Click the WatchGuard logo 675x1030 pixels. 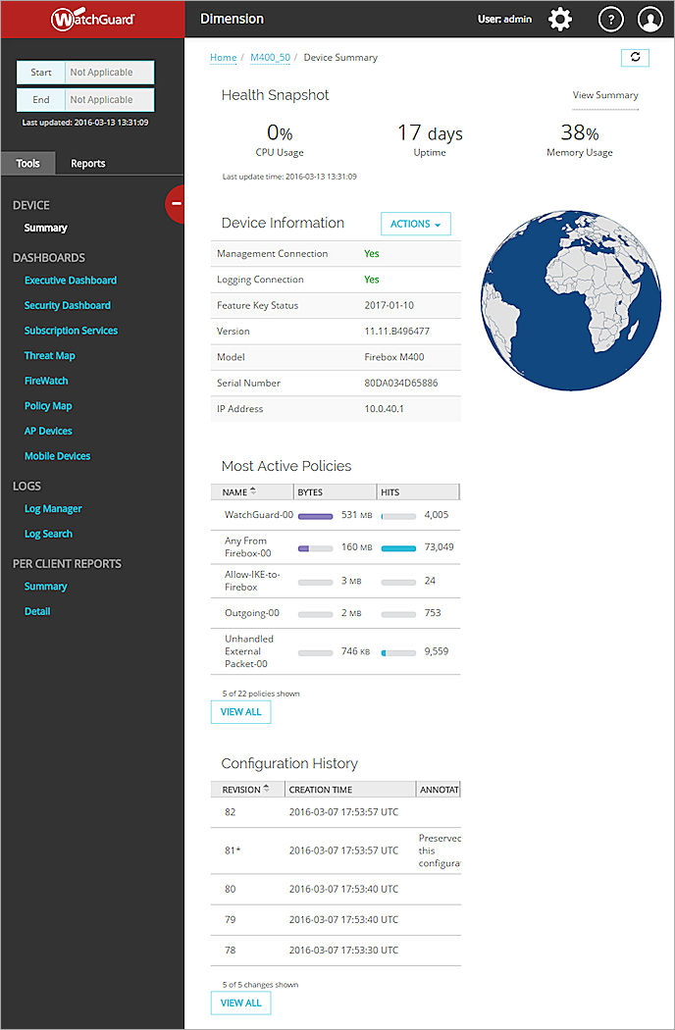92,19
